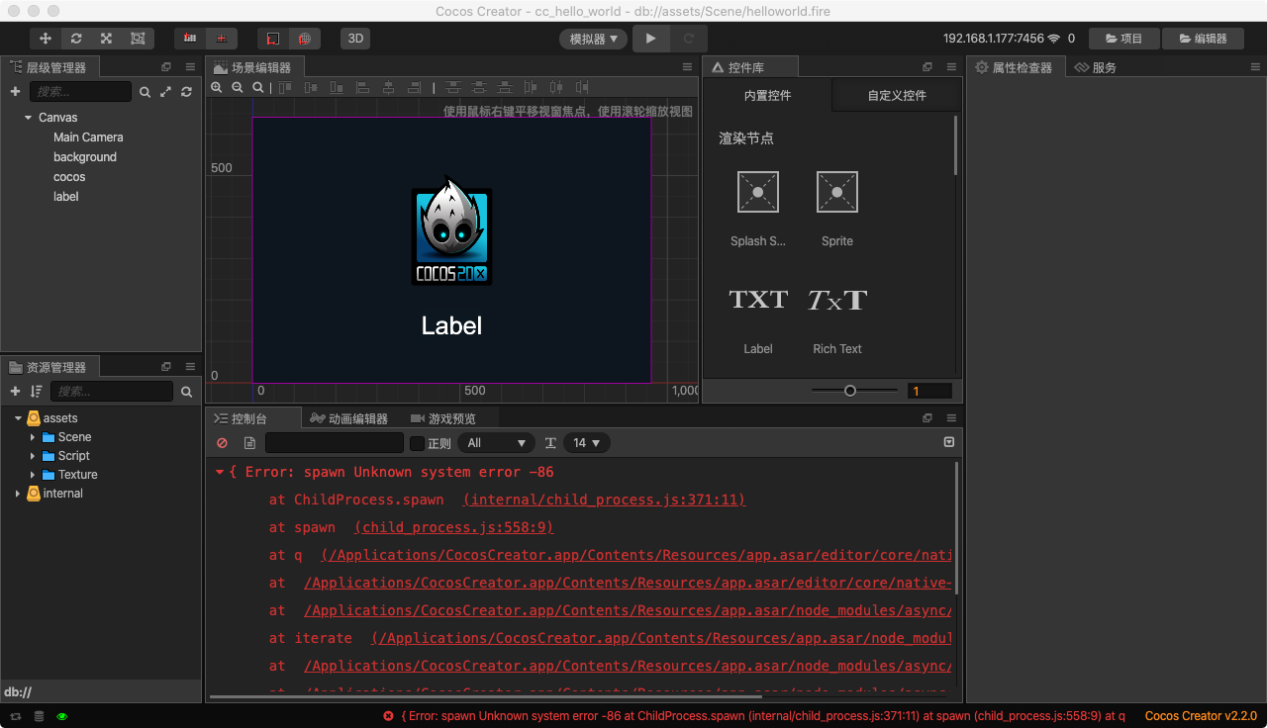The height and width of the screenshot is (728, 1267).
Task: Open the project folder
Action: (1122, 39)
